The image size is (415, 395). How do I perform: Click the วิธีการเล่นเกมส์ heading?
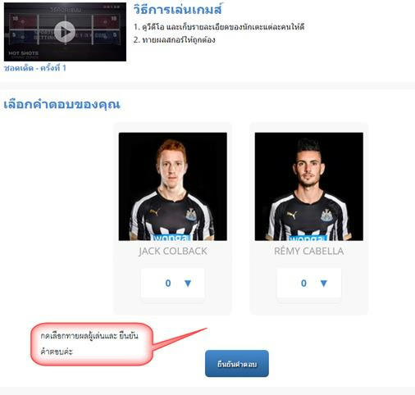pyautogui.click(x=178, y=10)
